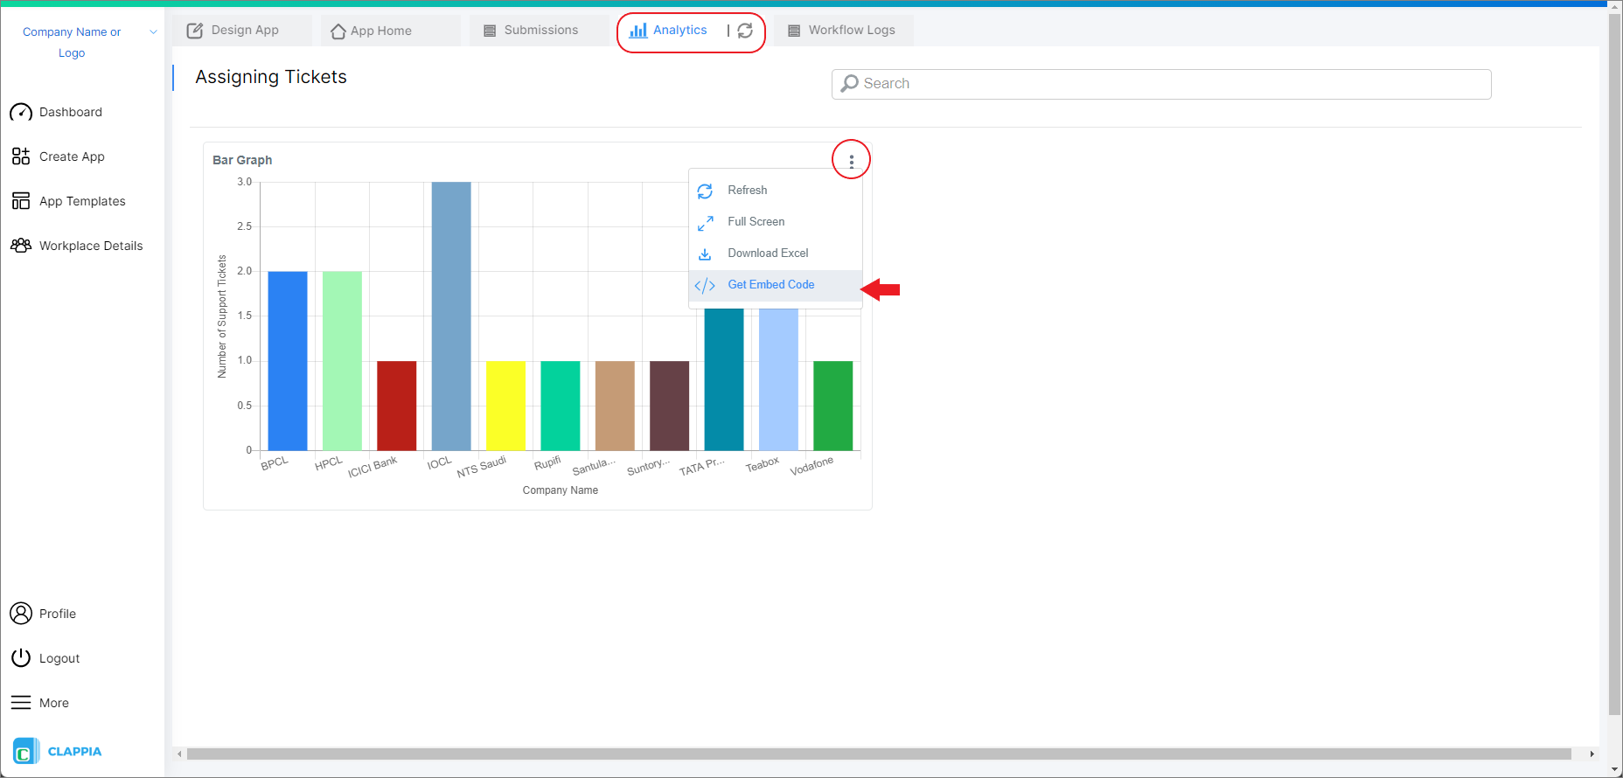Image resolution: width=1623 pixels, height=778 pixels.
Task: Expand the company name dropdown chevron
Action: 153,32
